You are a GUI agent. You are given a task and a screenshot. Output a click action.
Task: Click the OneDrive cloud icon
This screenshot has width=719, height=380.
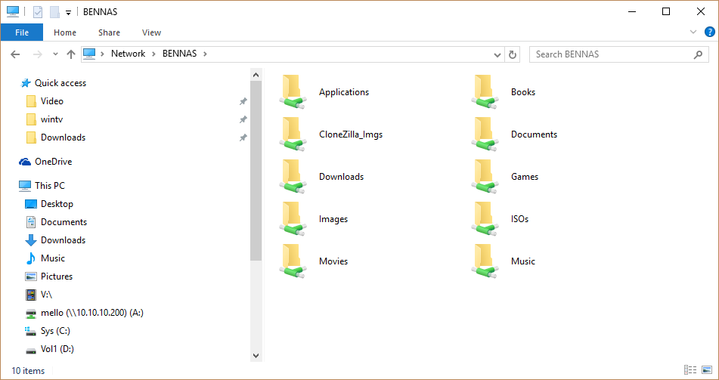click(x=25, y=162)
